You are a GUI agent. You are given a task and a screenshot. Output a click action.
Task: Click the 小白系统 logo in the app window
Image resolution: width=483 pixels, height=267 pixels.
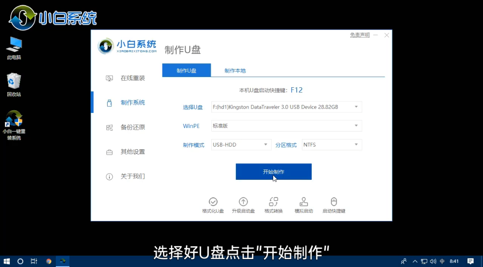[127, 46]
